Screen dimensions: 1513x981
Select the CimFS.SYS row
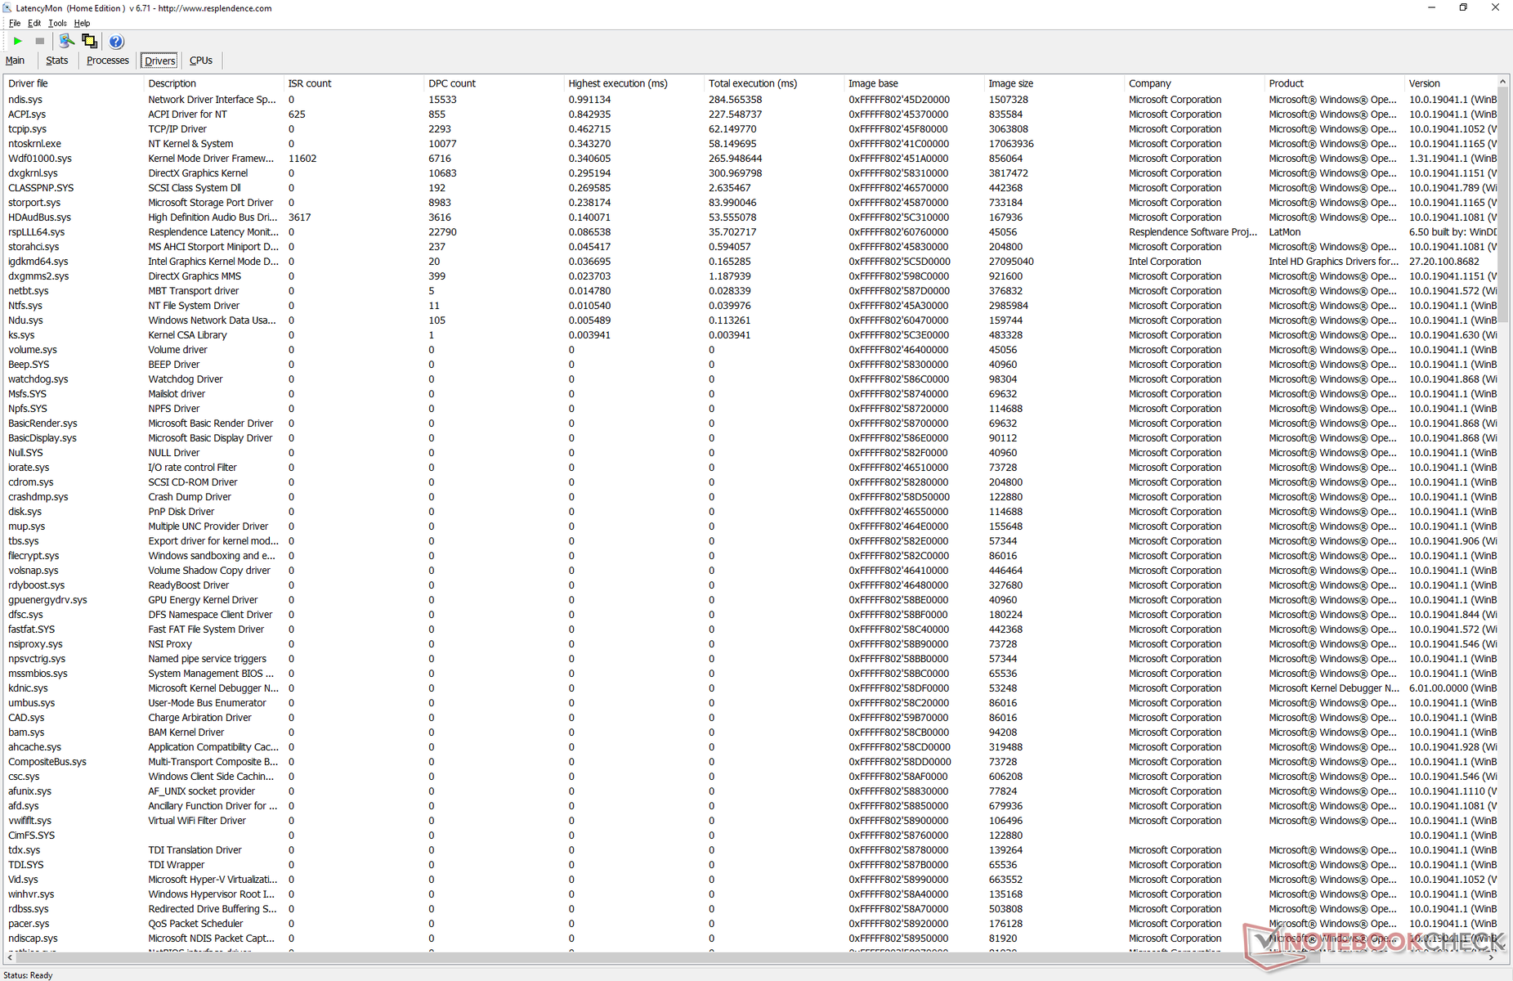[x=750, y=835]
